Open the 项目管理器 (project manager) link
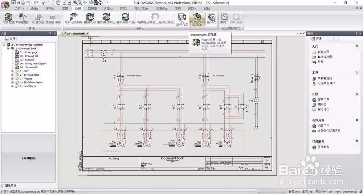Image resolution: width=363 pixels, height=194 pixels. pyautogui.click(x=325, y=78)
